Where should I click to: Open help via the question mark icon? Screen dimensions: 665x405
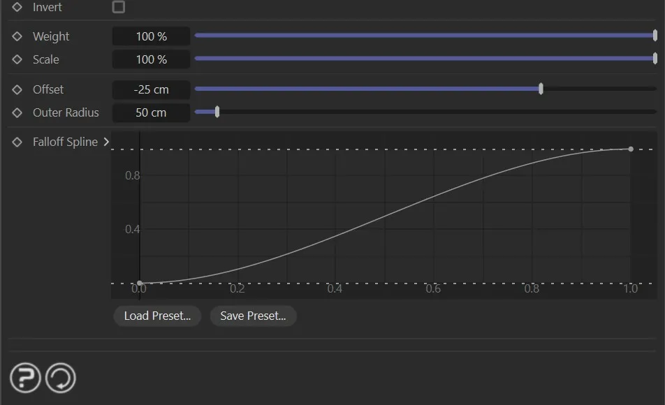(x=25, y=378)
